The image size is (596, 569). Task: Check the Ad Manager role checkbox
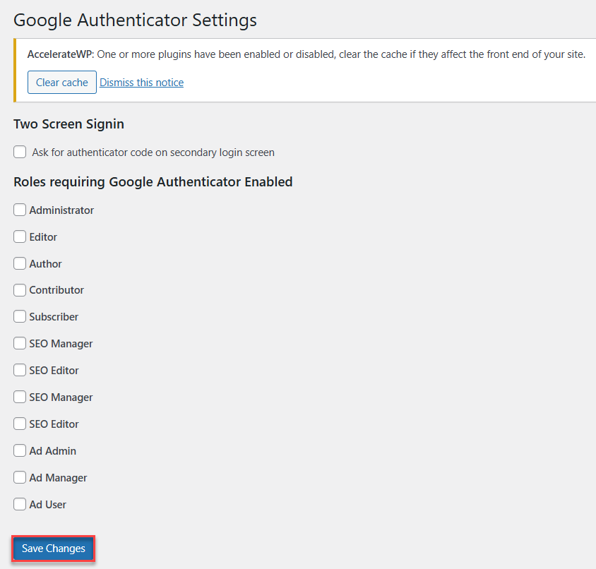tap(19, 477)
